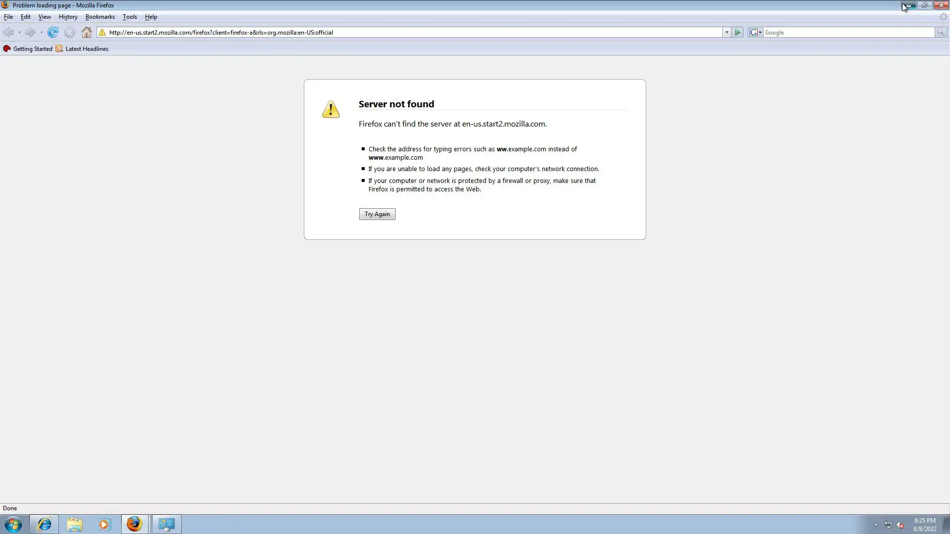The height and width of the screenshot is (534, 950).
Task: Click the Back arrow navigation icon
Action: [8, 33]
